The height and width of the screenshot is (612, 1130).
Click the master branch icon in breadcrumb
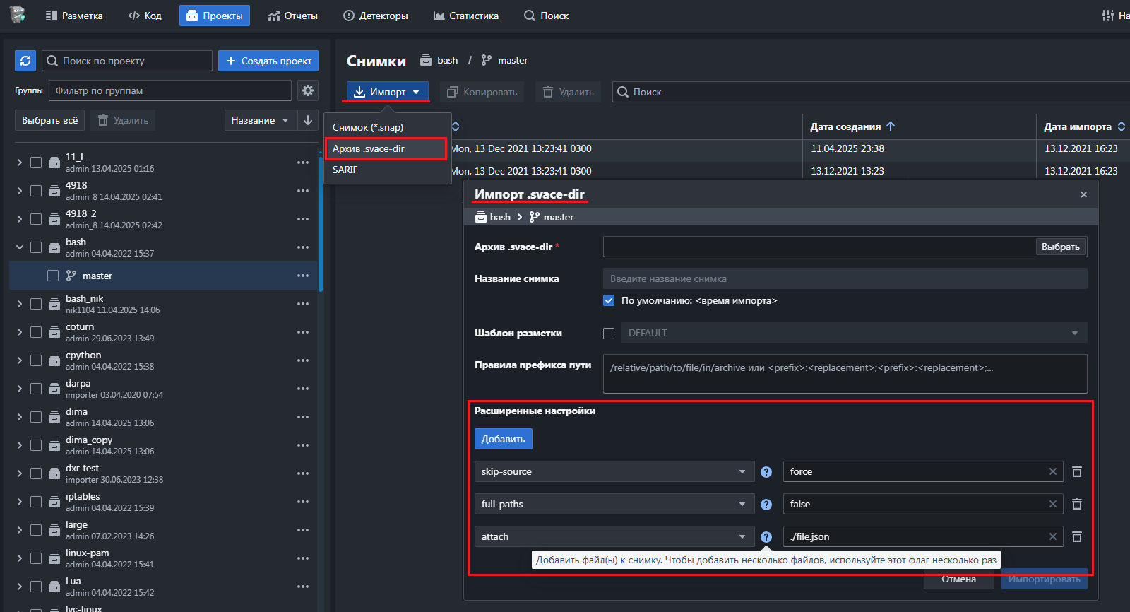[487, 60]
